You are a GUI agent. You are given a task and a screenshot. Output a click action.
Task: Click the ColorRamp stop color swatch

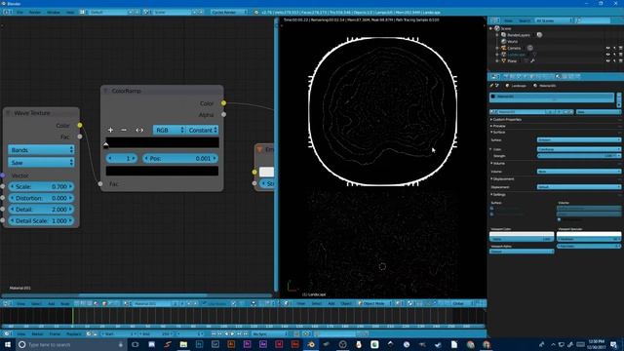pos(163,172)
